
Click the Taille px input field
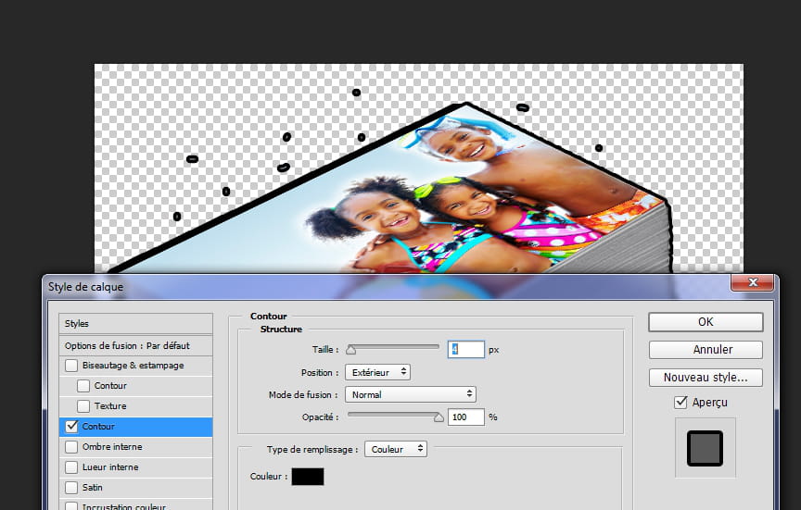point(466,349)
